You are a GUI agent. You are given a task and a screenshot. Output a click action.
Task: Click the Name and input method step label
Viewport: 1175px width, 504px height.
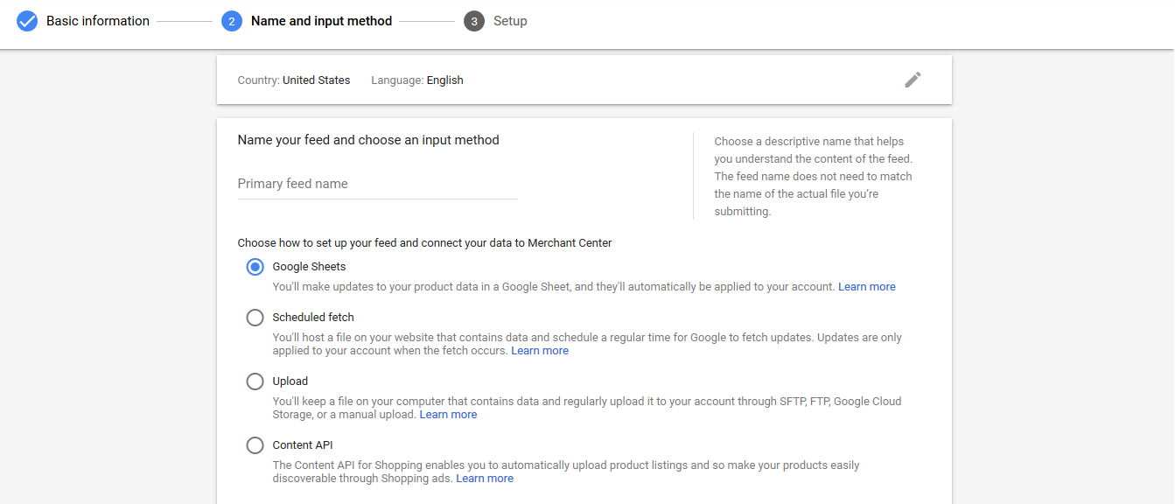[321, 21]
